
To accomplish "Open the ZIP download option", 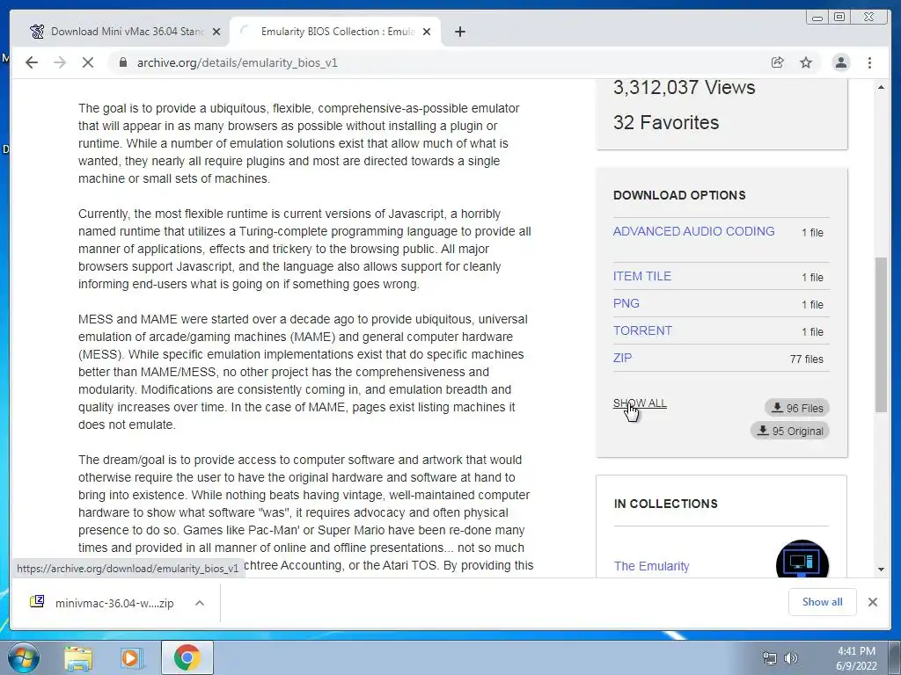I will (x=622, y=358).
